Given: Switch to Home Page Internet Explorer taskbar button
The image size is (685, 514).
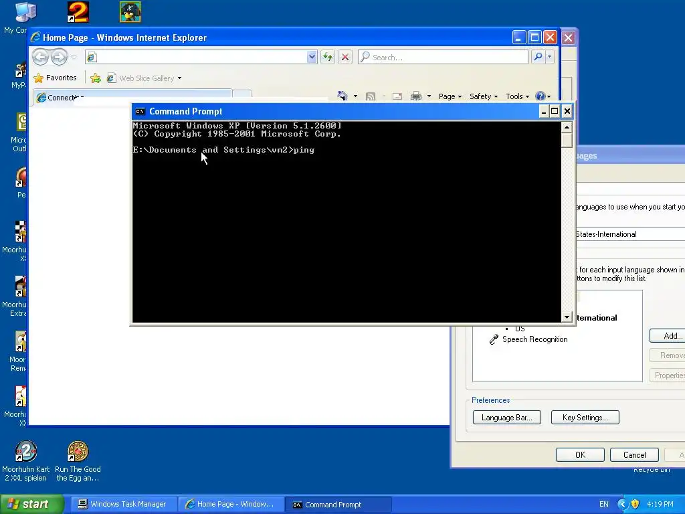Looking at the screenshot, I should tap(231, 505).
